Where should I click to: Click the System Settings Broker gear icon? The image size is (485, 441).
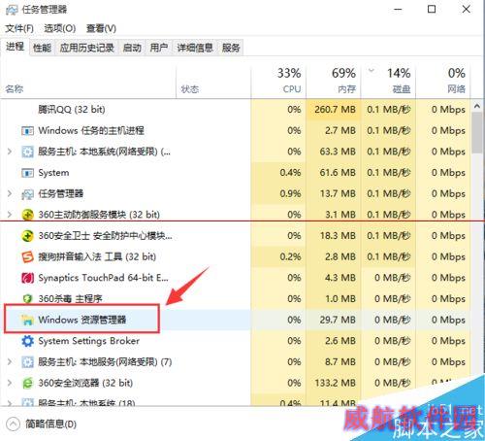27,341
